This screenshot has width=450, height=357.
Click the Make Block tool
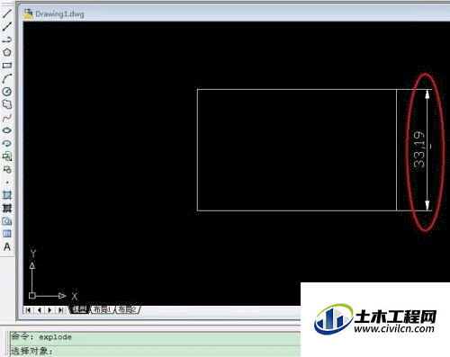pyautogui.click(x=7, y=169)
